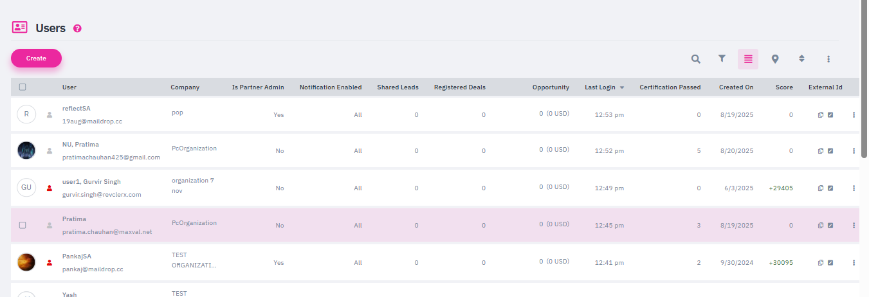Check the checkbox for Pratima row
This screenshot has width=869, height=297.
[x=23, y=226]
